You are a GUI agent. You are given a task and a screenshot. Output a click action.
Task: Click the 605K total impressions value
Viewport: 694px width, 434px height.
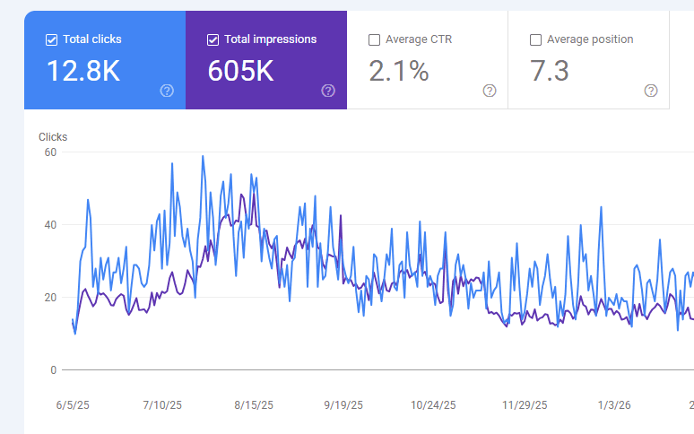241,71
